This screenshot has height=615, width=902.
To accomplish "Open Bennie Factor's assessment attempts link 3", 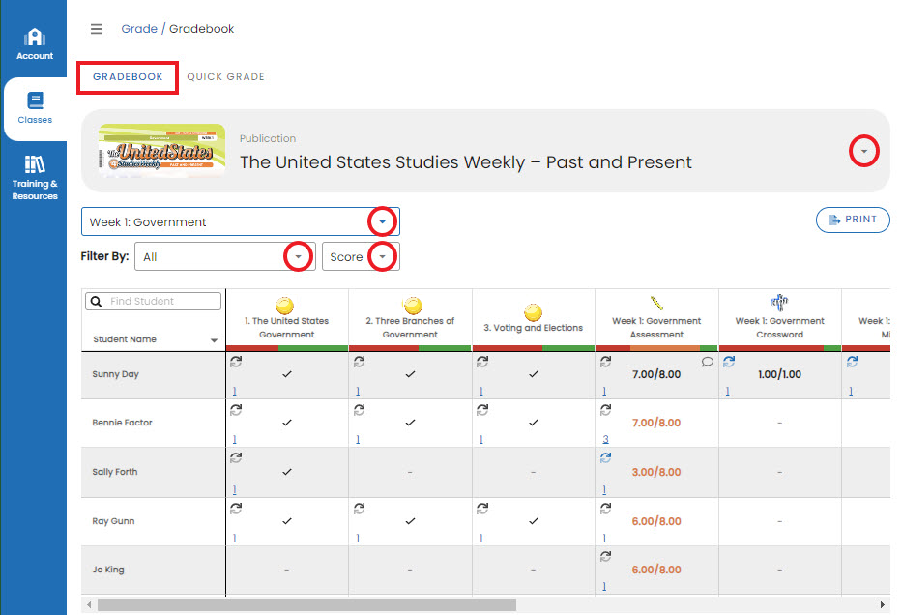I will click(605, 440).
